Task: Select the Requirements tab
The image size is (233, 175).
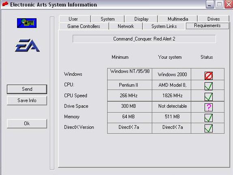Action: (x=207, y=26)
